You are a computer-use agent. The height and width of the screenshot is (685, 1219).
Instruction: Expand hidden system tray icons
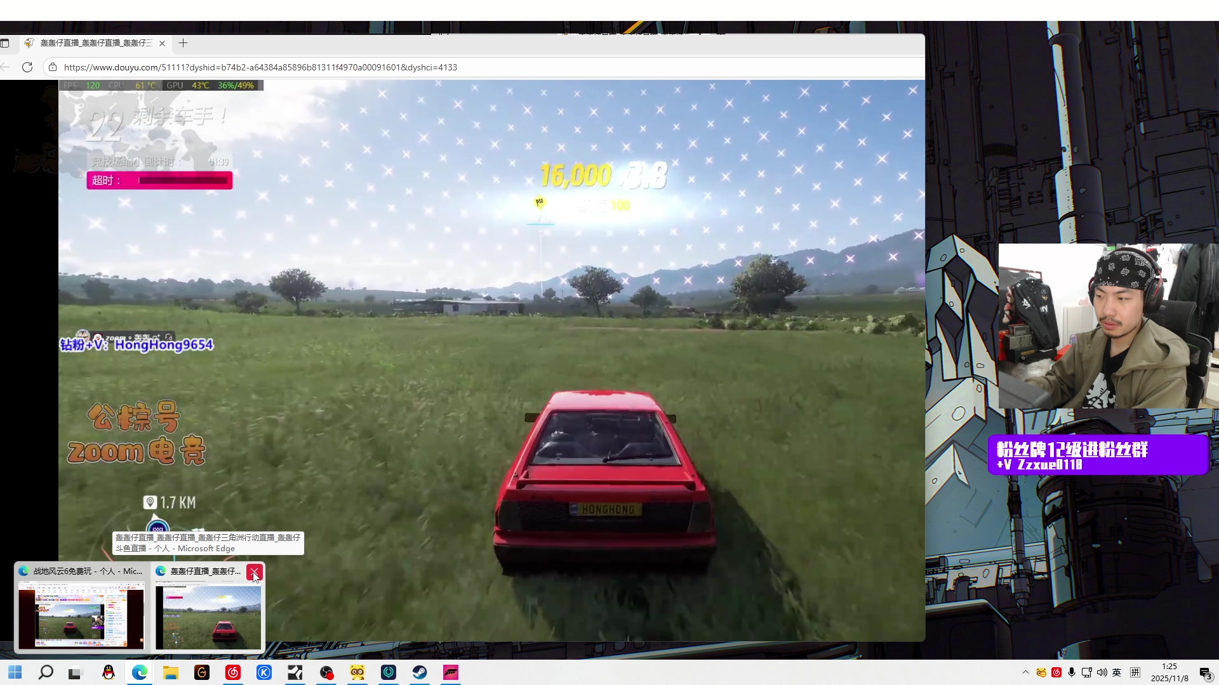(x=1025, y=672)
